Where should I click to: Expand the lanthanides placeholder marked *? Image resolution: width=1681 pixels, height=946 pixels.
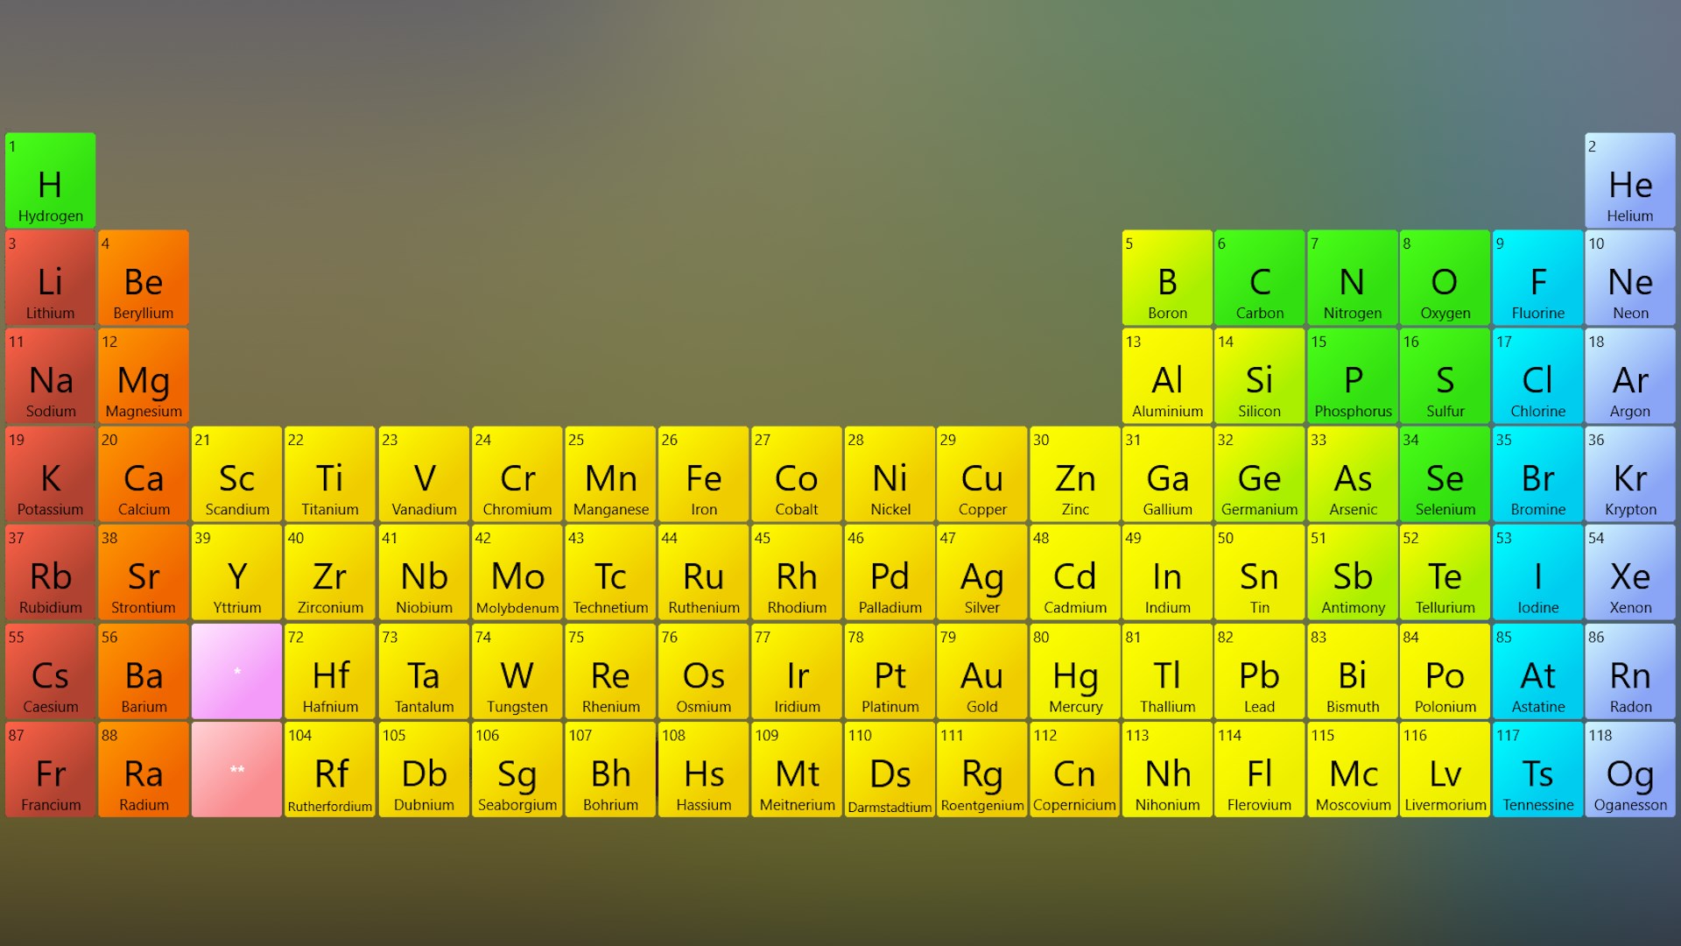(x=236, y=672)
